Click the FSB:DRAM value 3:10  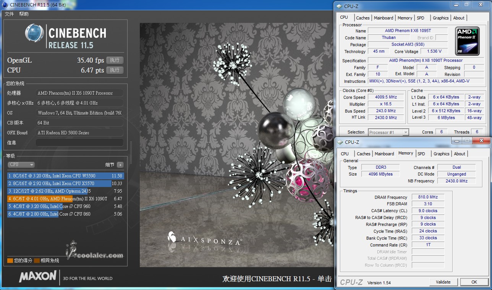428,204
